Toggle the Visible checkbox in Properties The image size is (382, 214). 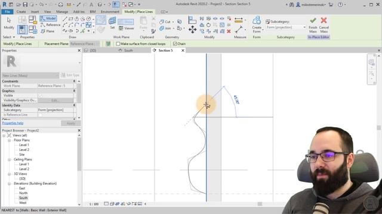(40, 95)
